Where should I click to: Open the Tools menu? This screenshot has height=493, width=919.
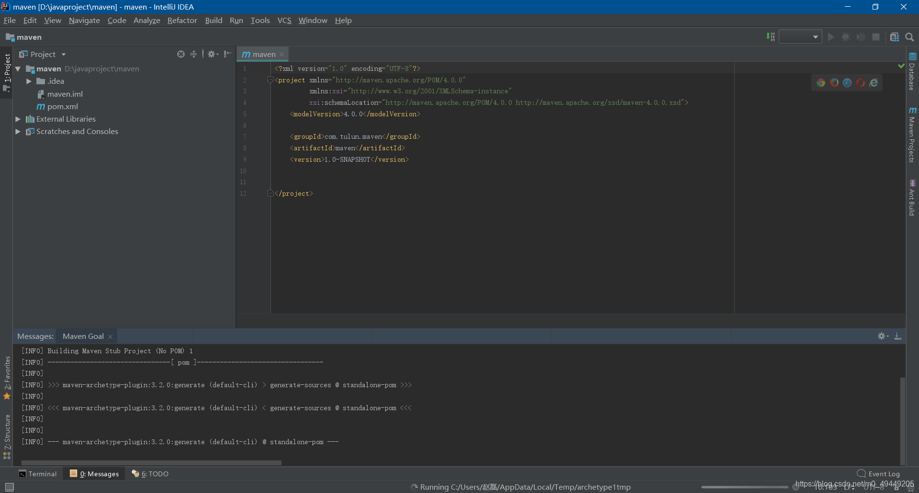coord(260,20)
